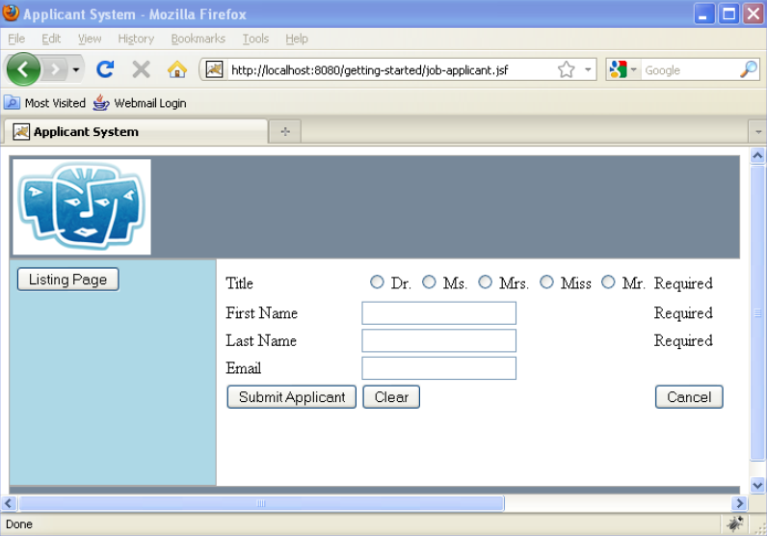The width and height of the screenshot is (767, 536).
Task: Reload the page with the refresh icon
Action: [x=105, y=69]
